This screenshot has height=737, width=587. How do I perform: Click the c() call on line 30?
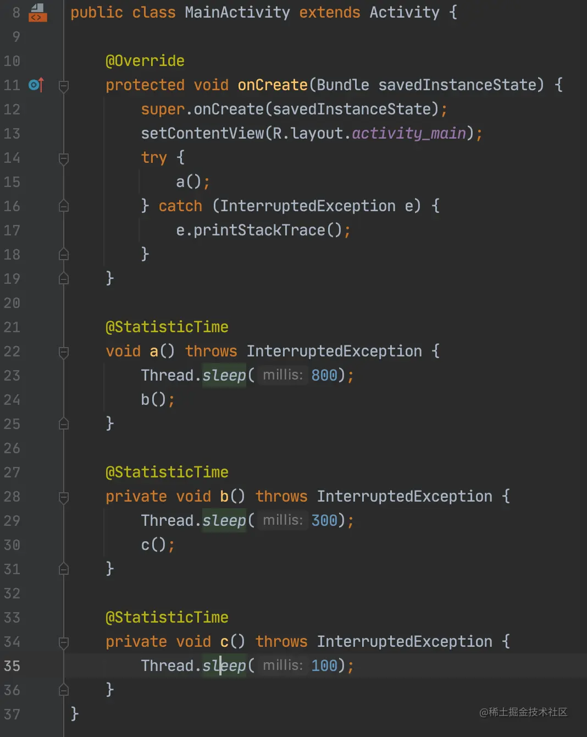click(x=154, y=544)
